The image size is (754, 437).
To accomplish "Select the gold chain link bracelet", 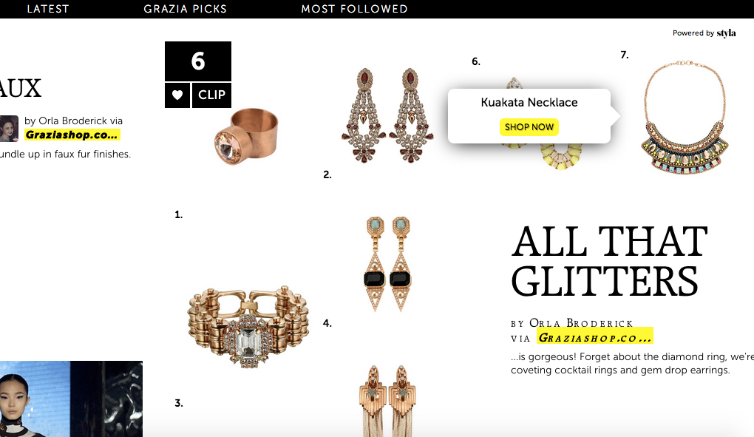I will click(x=248, y=327).
